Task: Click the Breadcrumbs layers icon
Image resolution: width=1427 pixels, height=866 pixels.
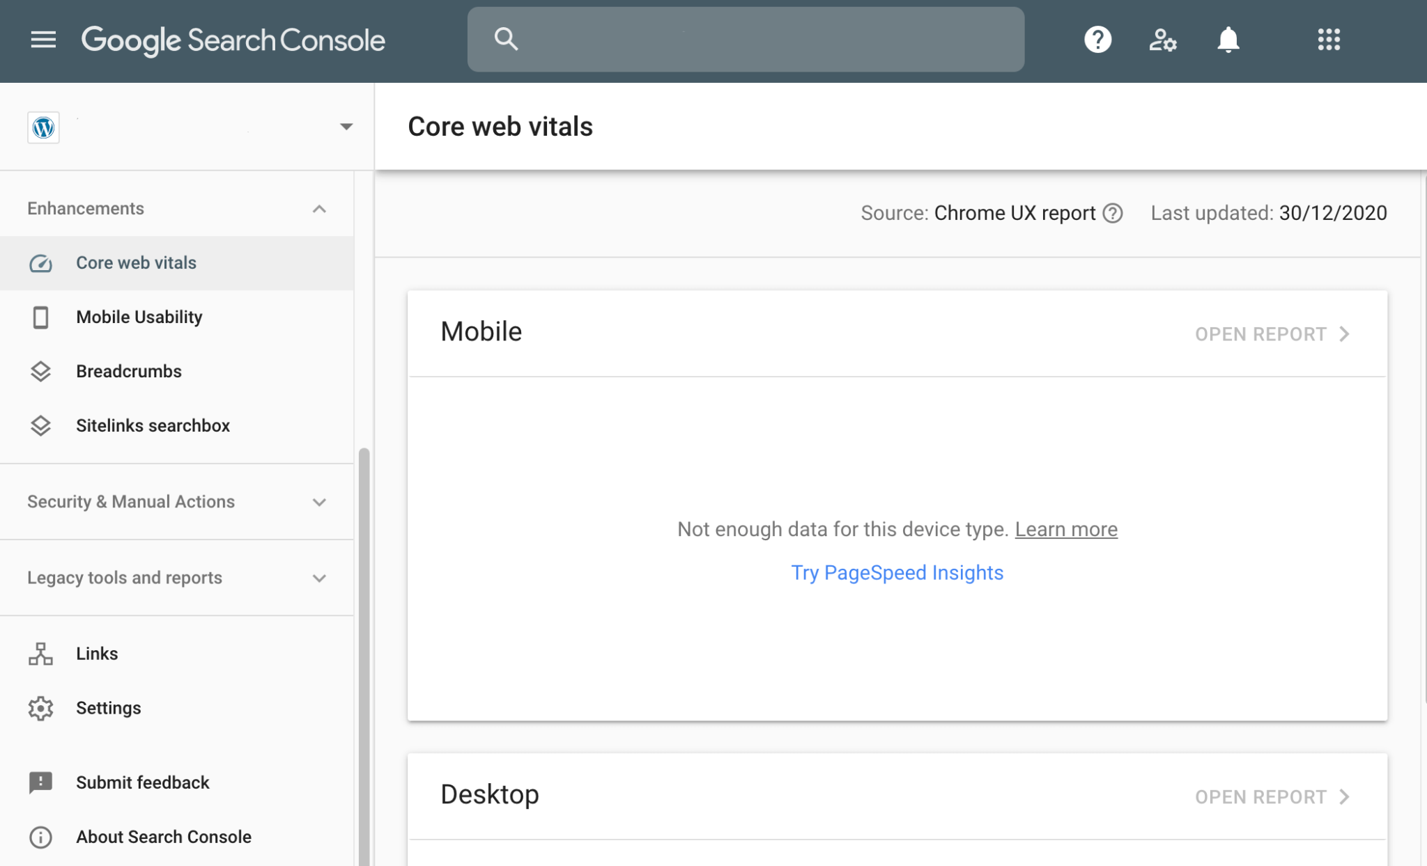Action: point(40,372)
